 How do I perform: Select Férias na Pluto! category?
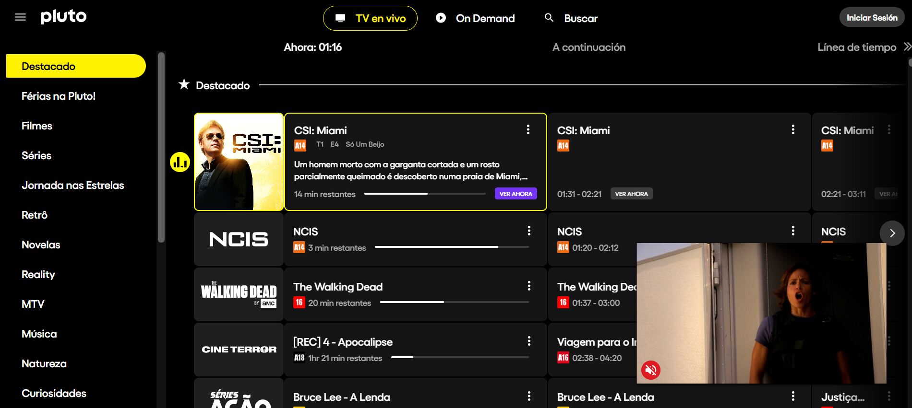(x=59, y=96)
